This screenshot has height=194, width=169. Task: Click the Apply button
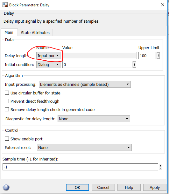155,187
